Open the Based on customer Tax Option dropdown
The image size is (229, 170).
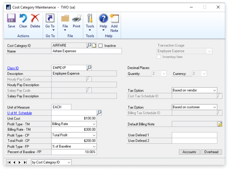coord(215,107)
